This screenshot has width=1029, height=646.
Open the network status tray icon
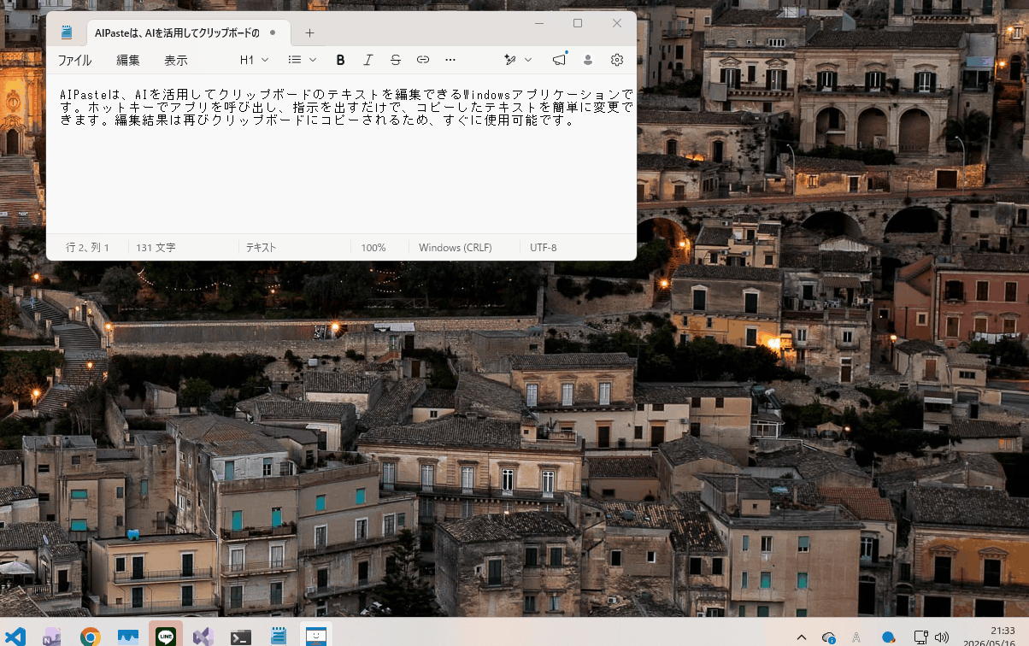point(920,637)
